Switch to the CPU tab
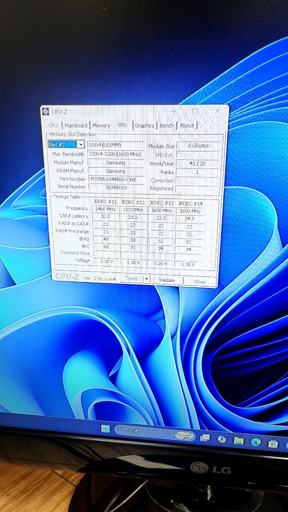The height and width of the screenshot is (512, 288). 53,125
